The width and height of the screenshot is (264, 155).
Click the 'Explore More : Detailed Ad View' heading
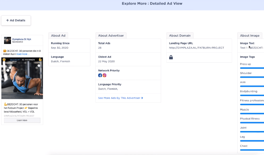[152, 4]
